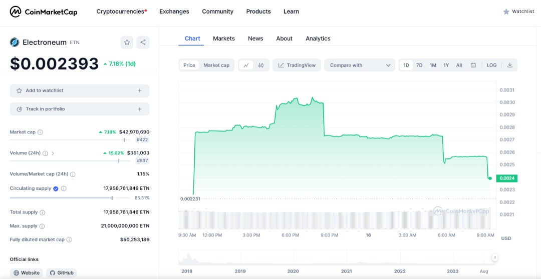This screenshot has width=541, height=279.
Task: Open Cryptocurrencies menu
Action: point(121,11)
